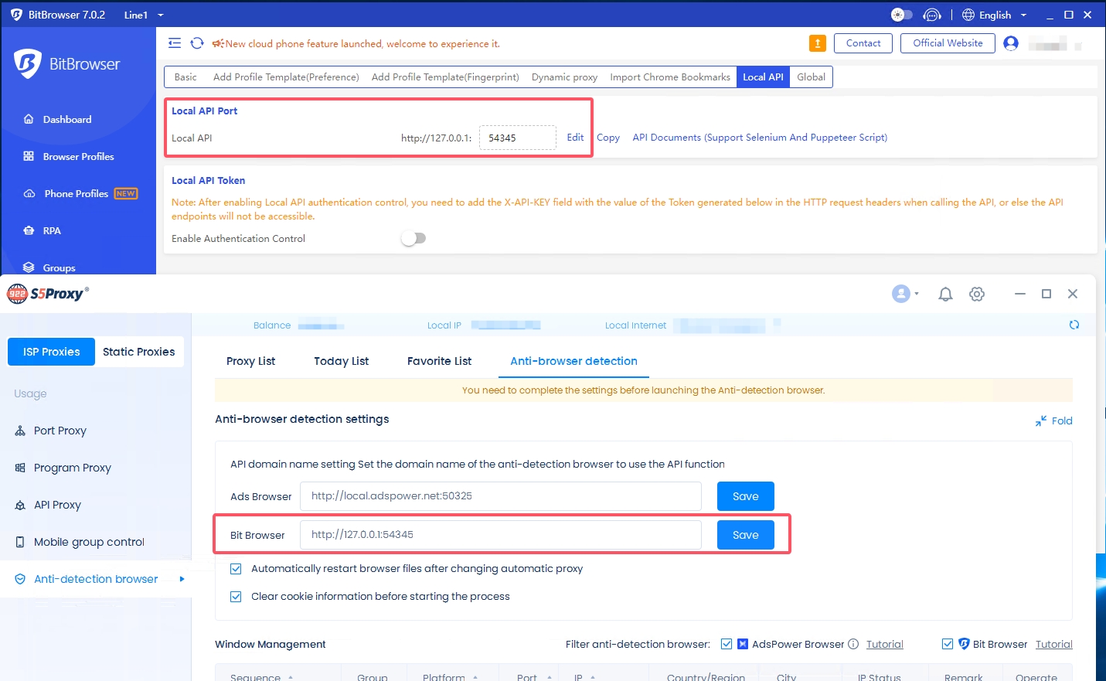This screenshot has width=1106, height=681.
Task: Open the Proxy List tab
Action: [x=250, y=361]
